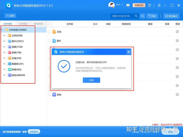The width and height of the screenshot is (183, 137).
Task: Click the 网络(463) network tree icon
Action: [x=10, y=70]
